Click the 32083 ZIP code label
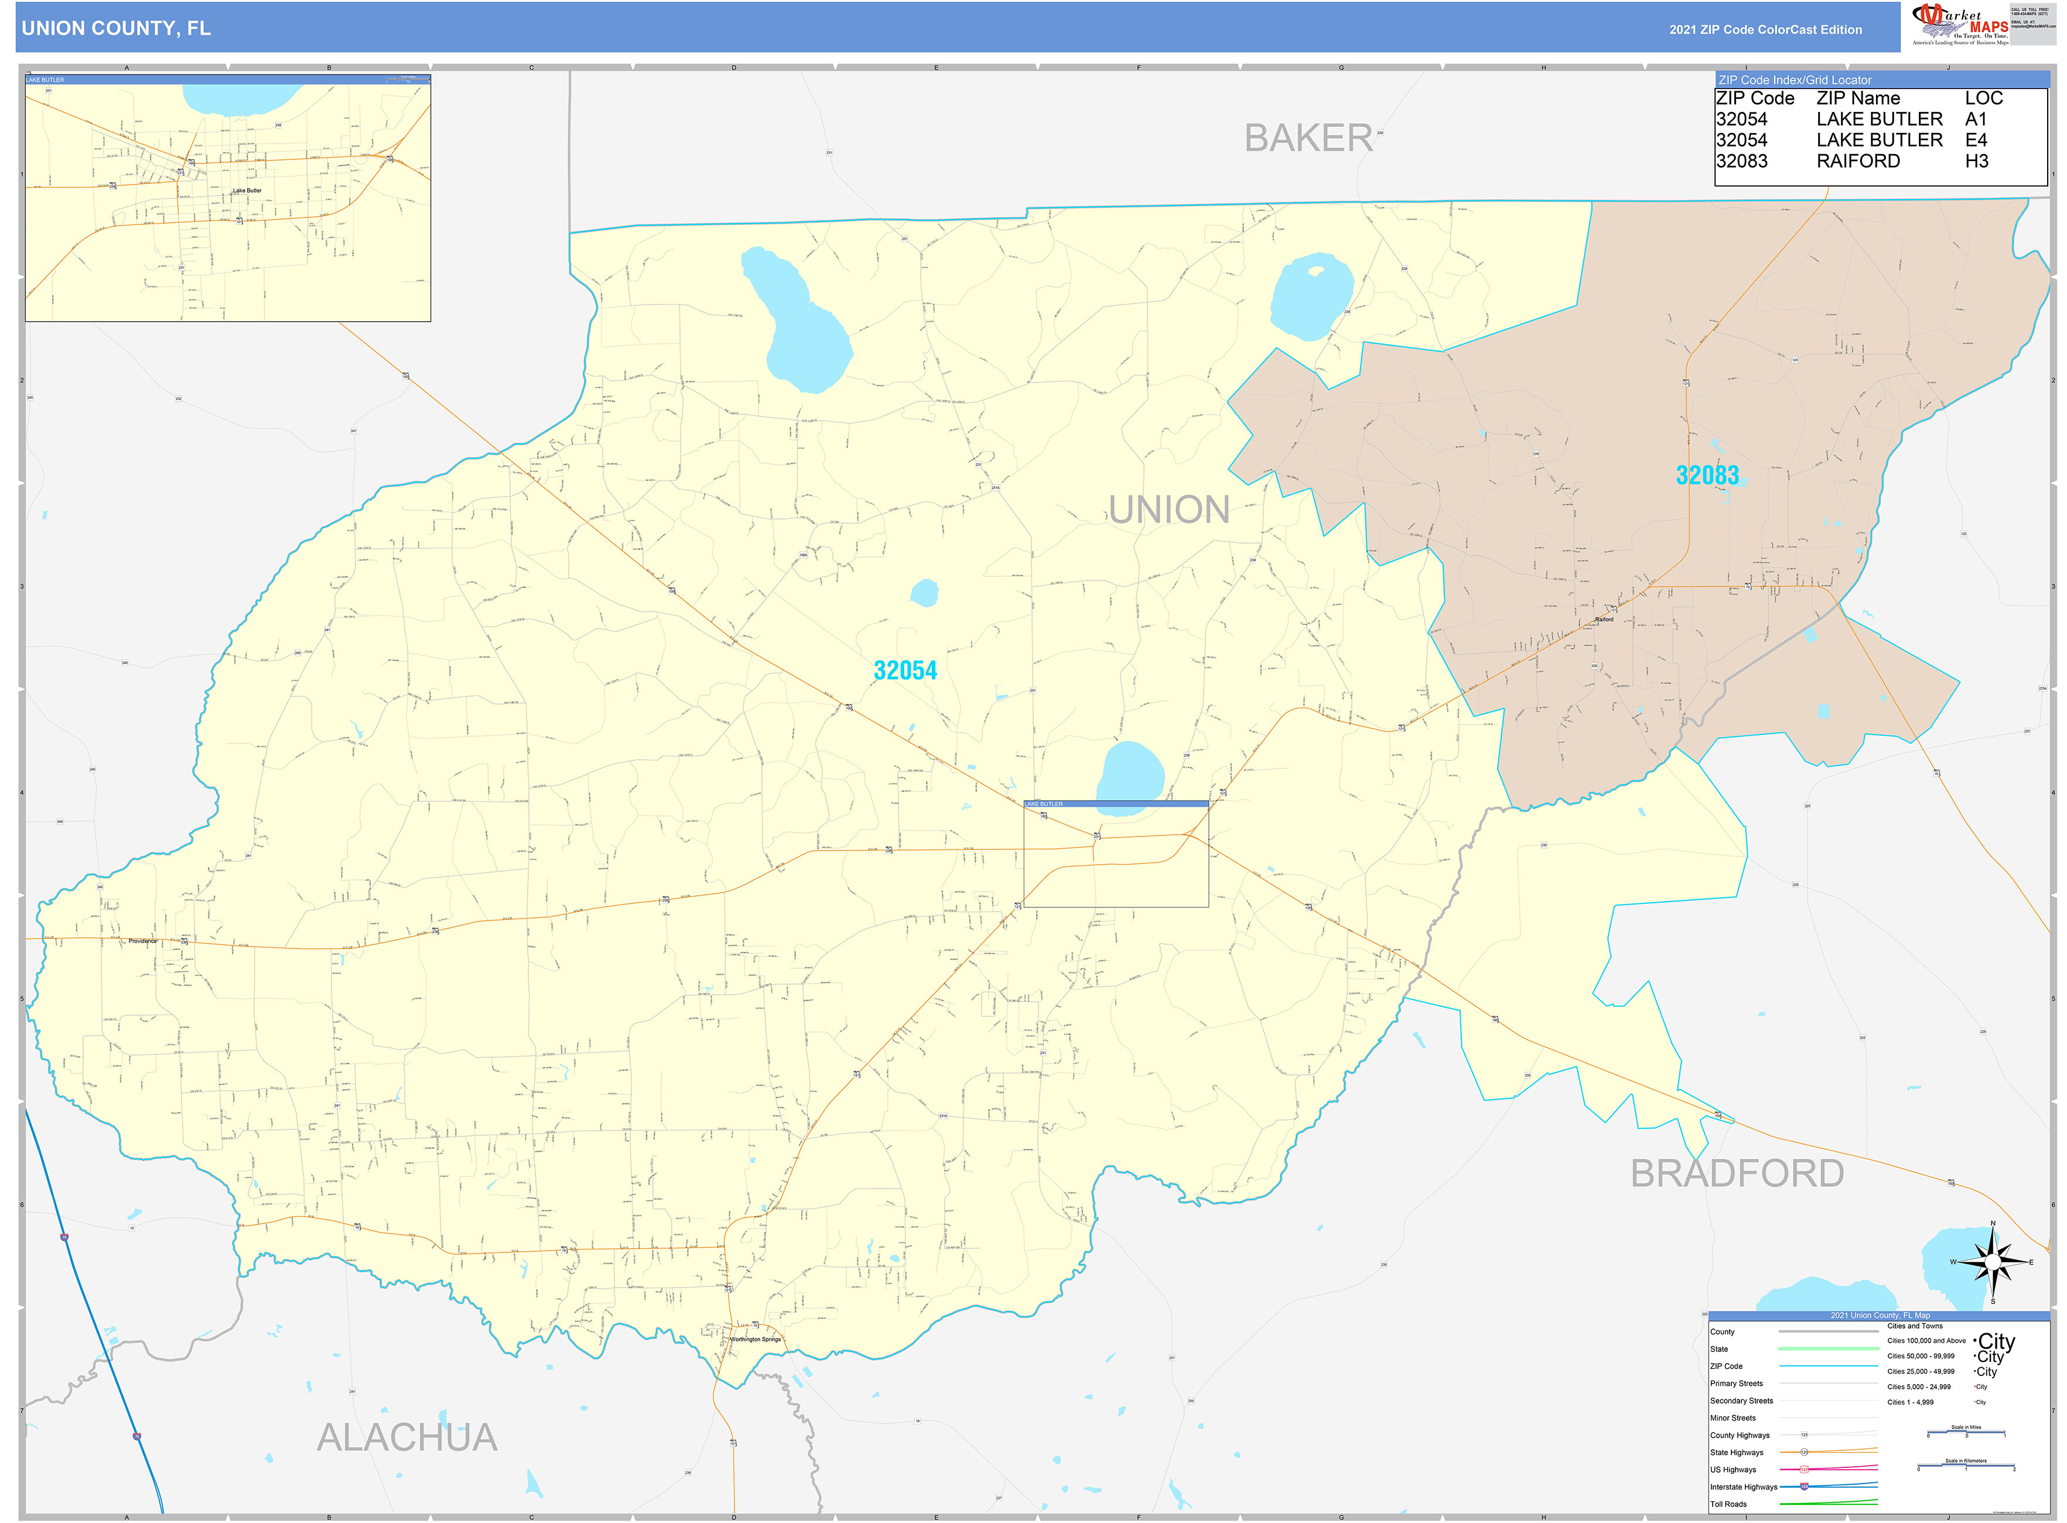This screenshot has width=2067, height=1523. tap(1707, 475)
